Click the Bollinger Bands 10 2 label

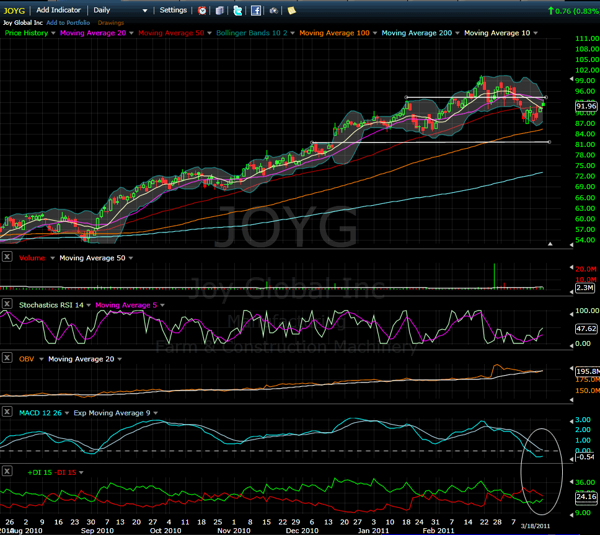(252, 33)
